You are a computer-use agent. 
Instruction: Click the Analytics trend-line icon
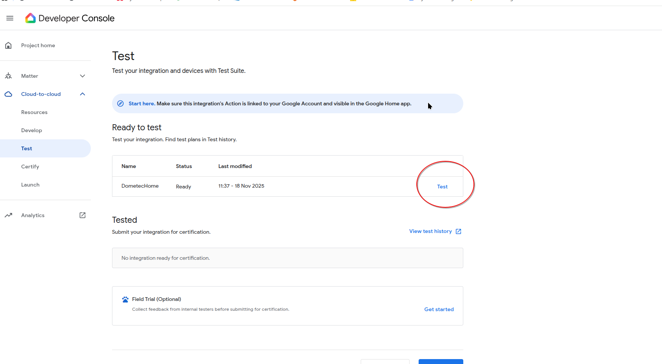tap(8, 215)
